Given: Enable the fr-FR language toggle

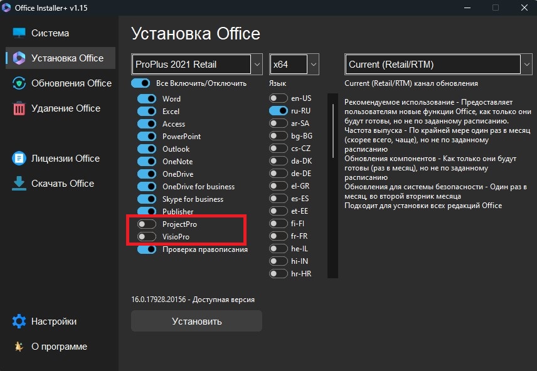Looking at the screenshot, I should [278, 236].
